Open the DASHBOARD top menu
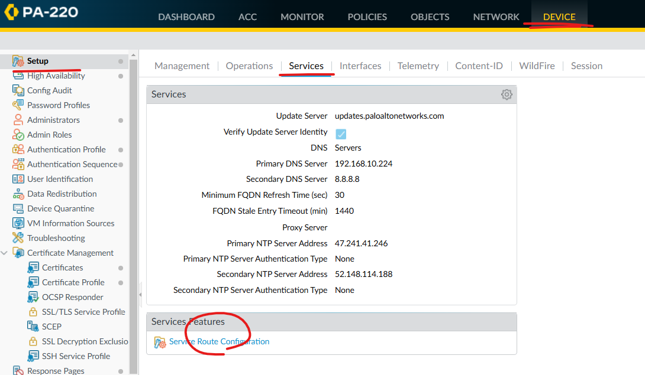Screen dimensions: 645x375 186,17
